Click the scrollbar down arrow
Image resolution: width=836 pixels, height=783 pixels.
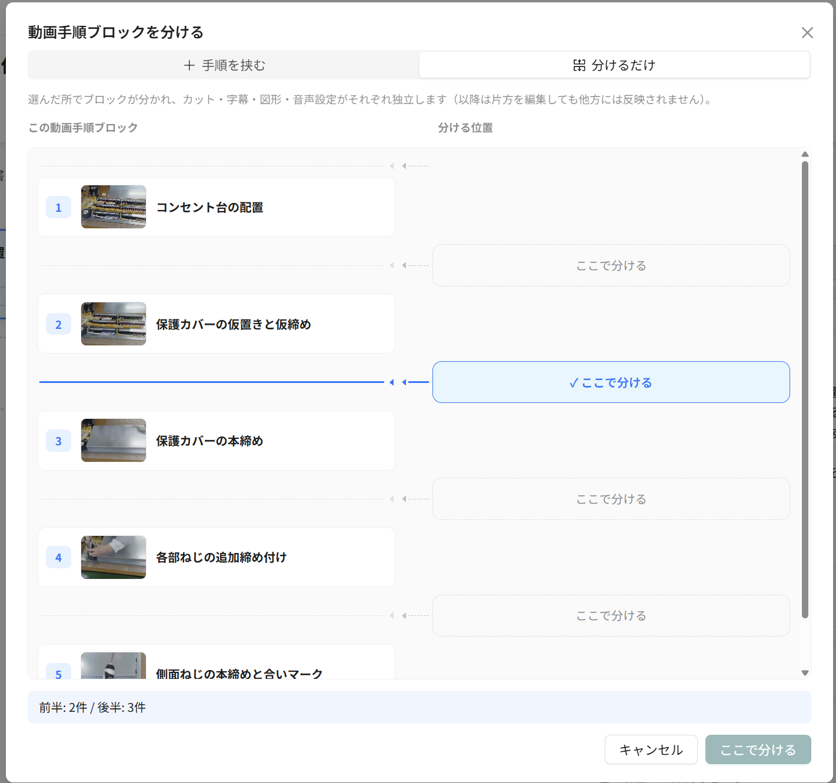click(x=805, y=672)
